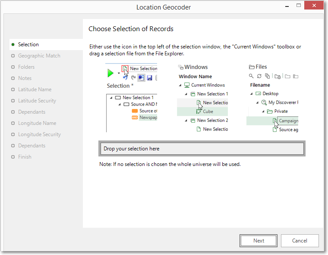Select the Private folder tree item

coord(281,111)
